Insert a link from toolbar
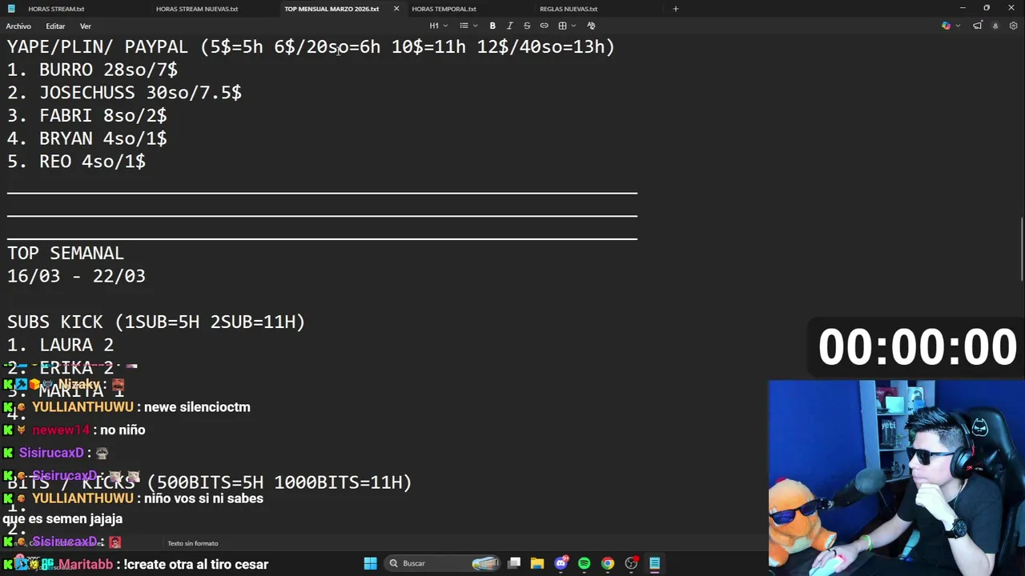 point(545,26)
